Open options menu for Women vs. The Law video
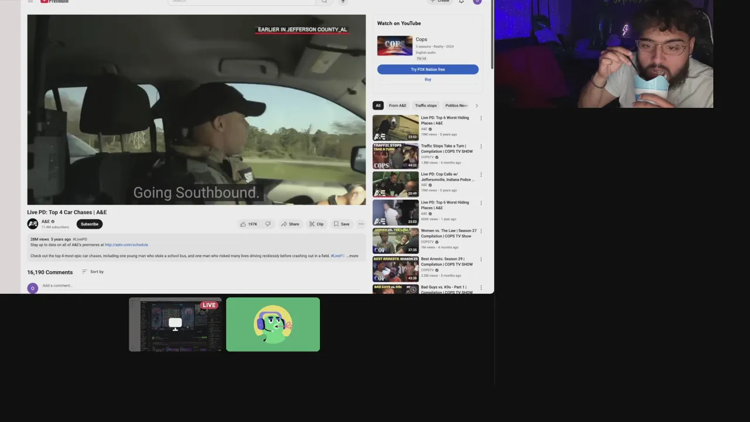The height and width of the screenshot is (422, 750). (x=481, y=231)
